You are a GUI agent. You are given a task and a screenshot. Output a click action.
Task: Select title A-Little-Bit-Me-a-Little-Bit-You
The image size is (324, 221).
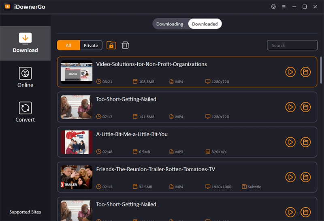132,134
